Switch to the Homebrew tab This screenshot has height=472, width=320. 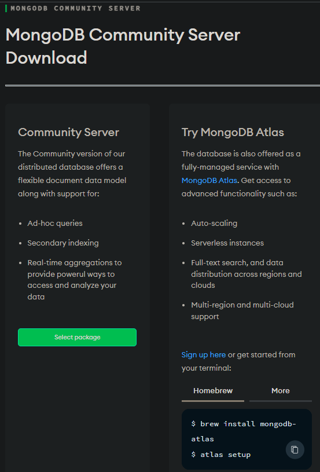[213, 391]
